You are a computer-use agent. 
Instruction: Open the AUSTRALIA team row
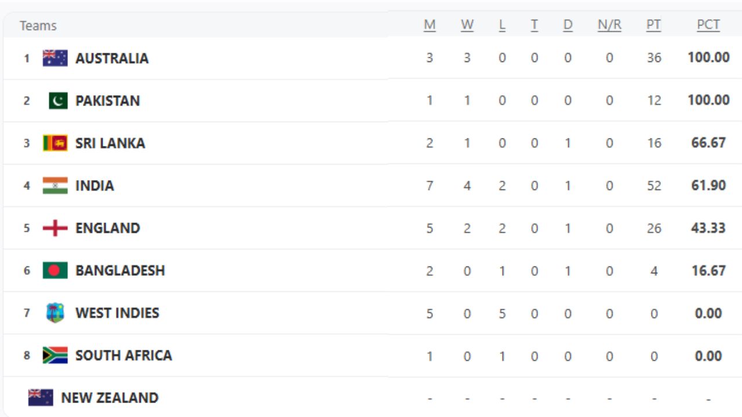tap(111, 58)
